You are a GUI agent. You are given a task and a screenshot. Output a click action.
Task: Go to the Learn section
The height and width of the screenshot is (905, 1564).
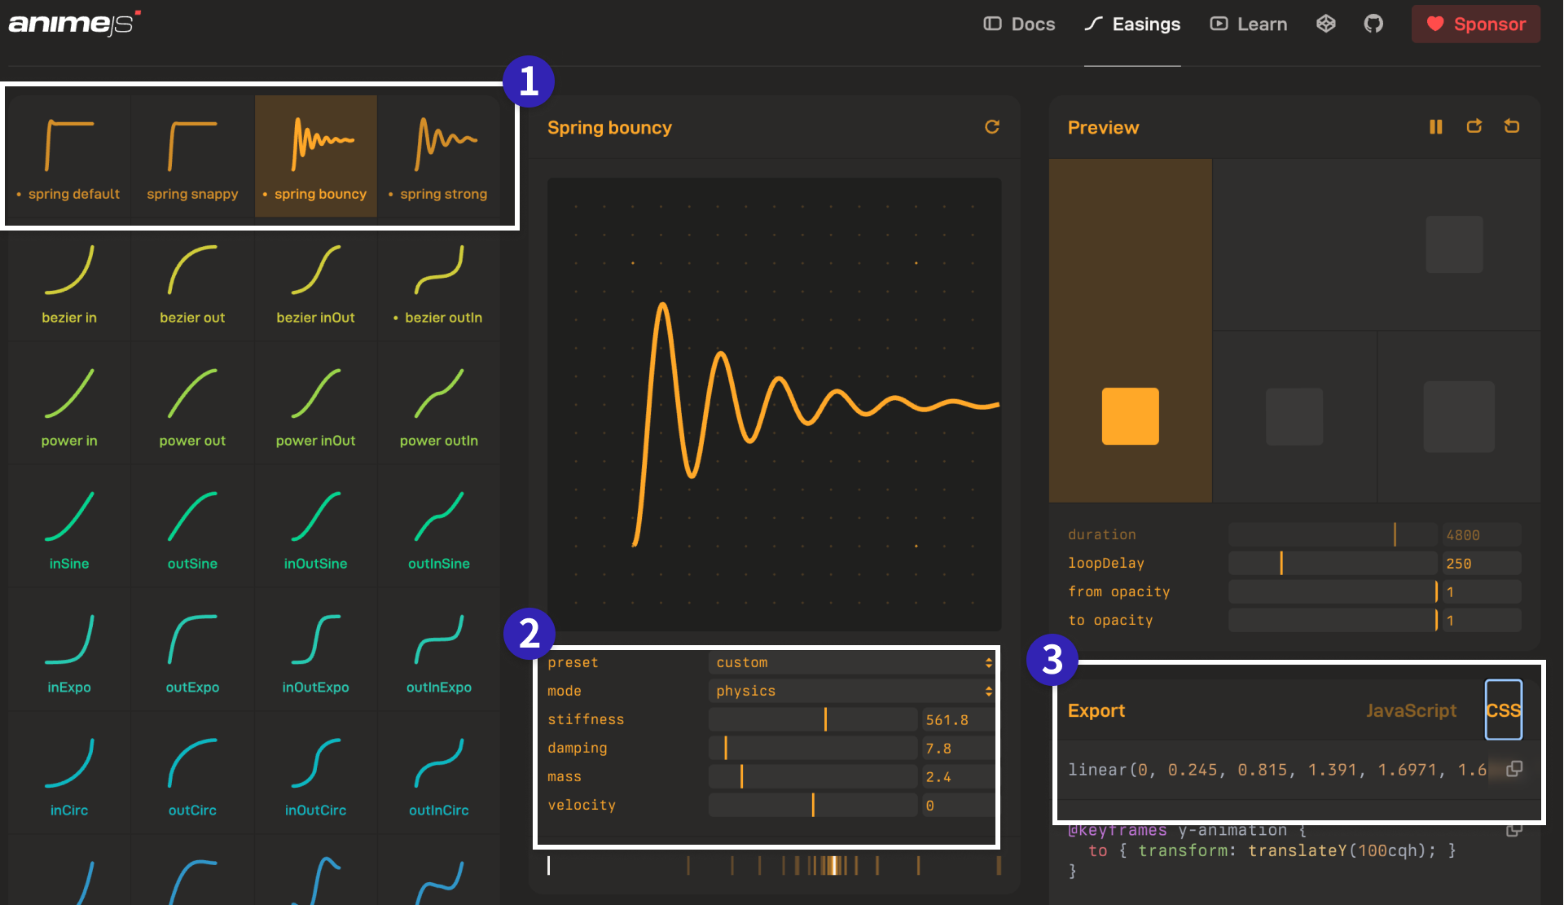[1249, 24]
